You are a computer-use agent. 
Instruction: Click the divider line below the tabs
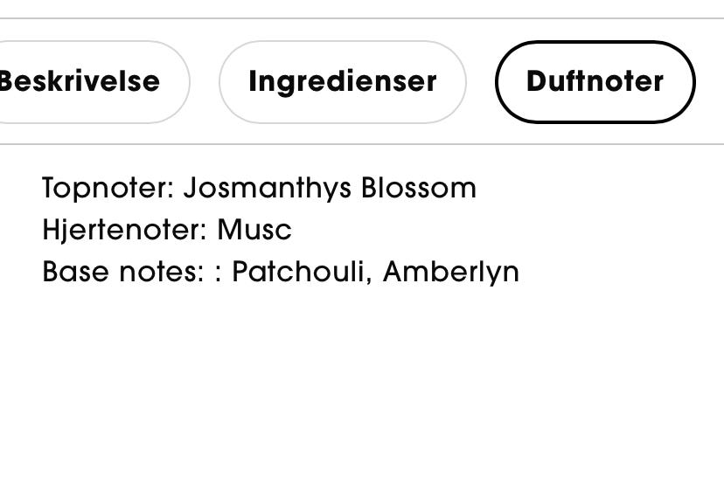click(362, 144)
